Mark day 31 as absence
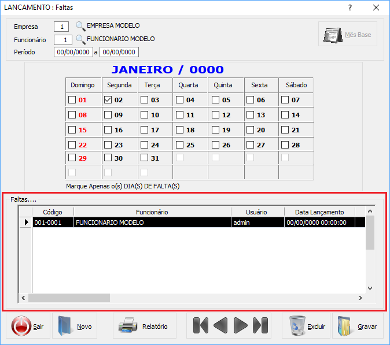390x345 pixels. pyautogui.click(x=144, y=158)
